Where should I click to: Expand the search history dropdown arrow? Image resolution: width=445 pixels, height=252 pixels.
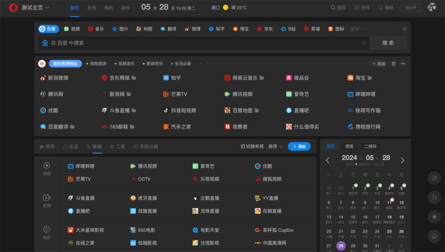pyautogui.click(x=364, y=43)
